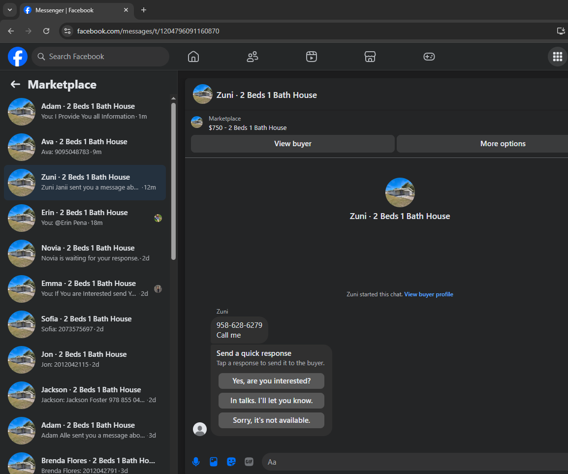
Task: Click the voice clip microphone icon
Action: pyautogui.click(x=195, y=462)
